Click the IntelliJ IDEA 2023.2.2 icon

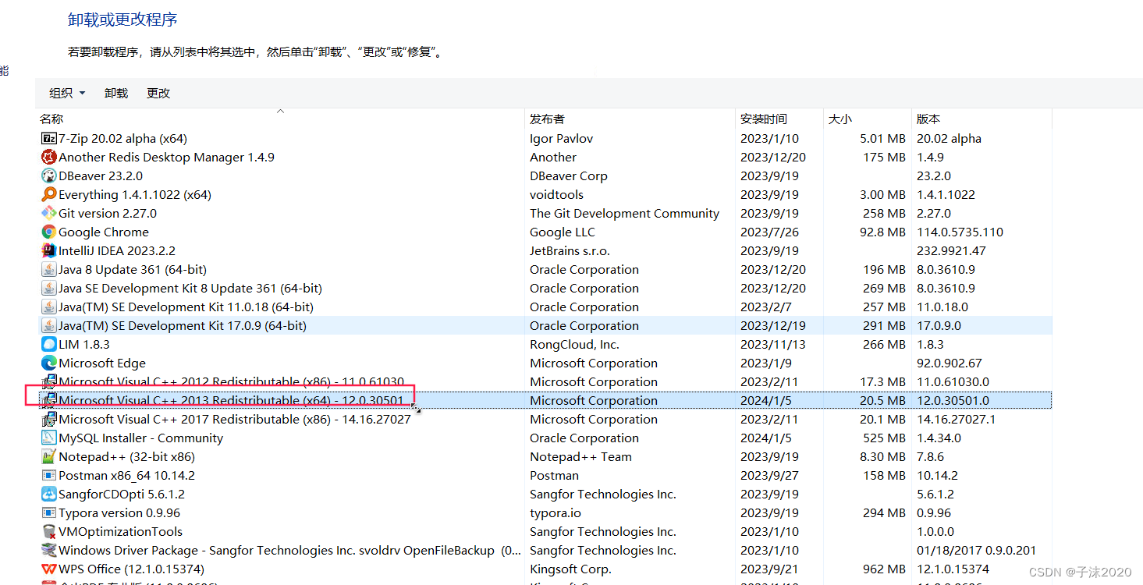pos(49,250)
